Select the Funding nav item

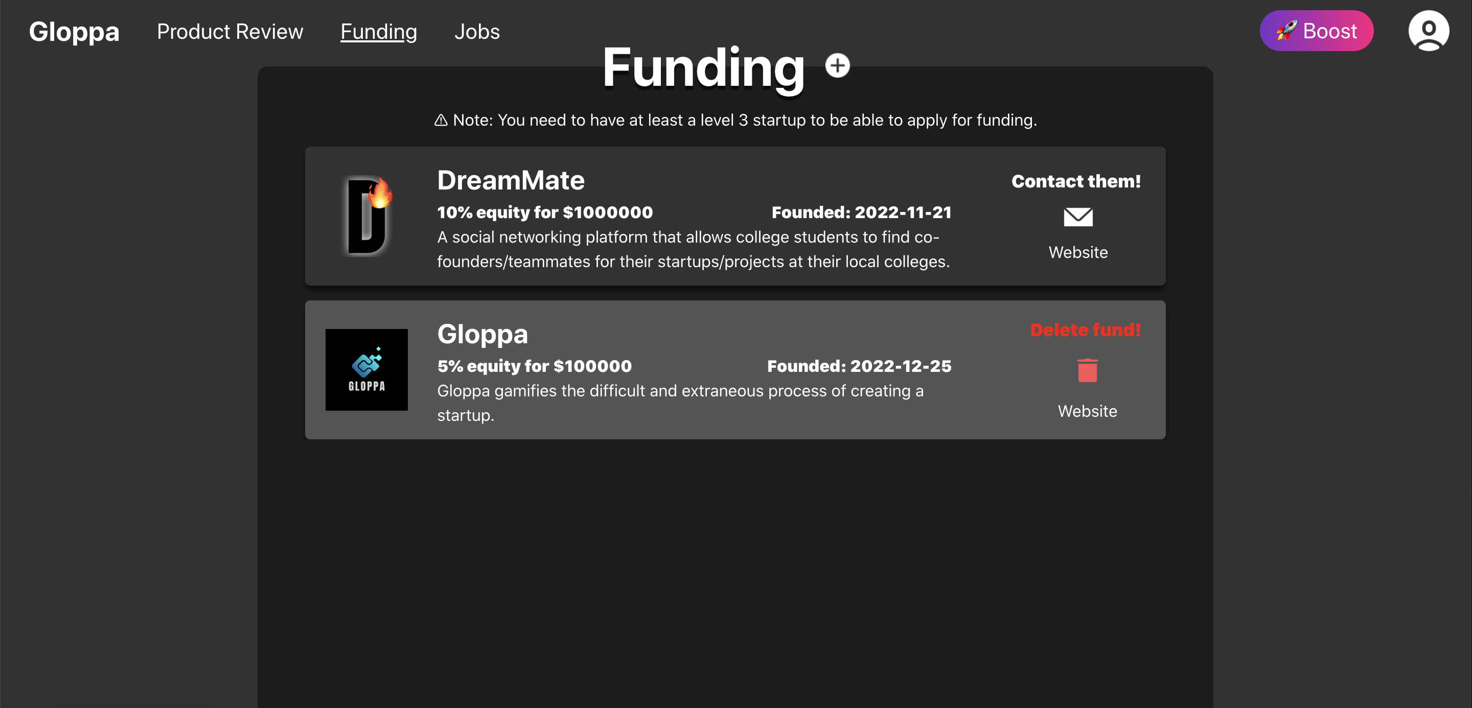tap(378, 31)
